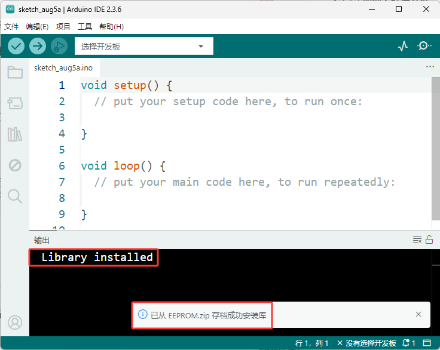Viewport: 440px width, 350px height.
Task: Open the 工具 menu
Action: 85,27
